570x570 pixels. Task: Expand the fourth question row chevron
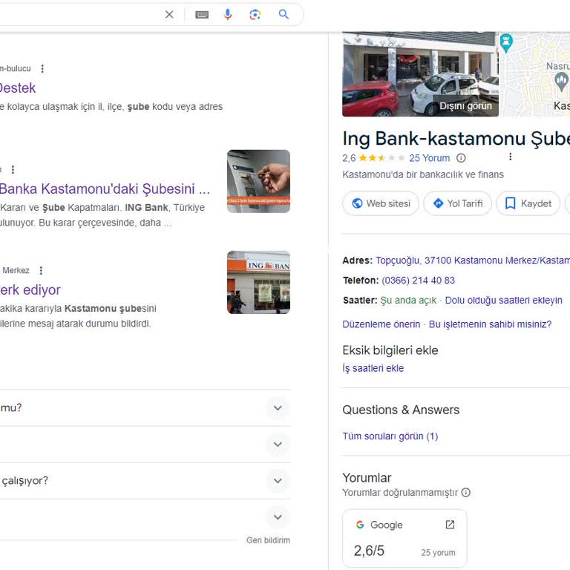click(x=278, y=517)
